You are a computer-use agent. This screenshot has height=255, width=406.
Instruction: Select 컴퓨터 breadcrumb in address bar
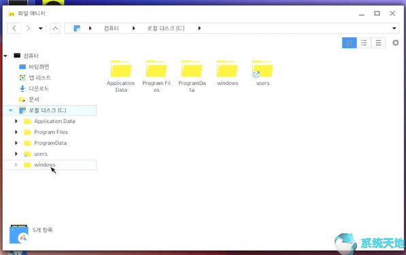112,28
